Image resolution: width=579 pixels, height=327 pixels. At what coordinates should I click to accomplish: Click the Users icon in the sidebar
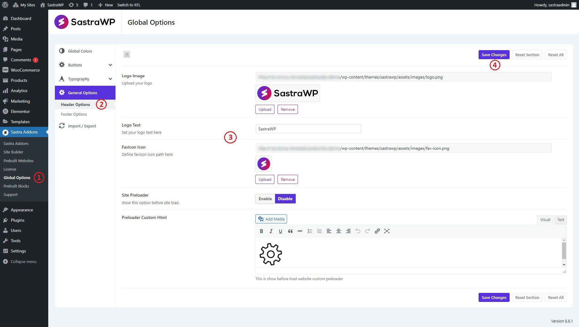coord(5,230)
